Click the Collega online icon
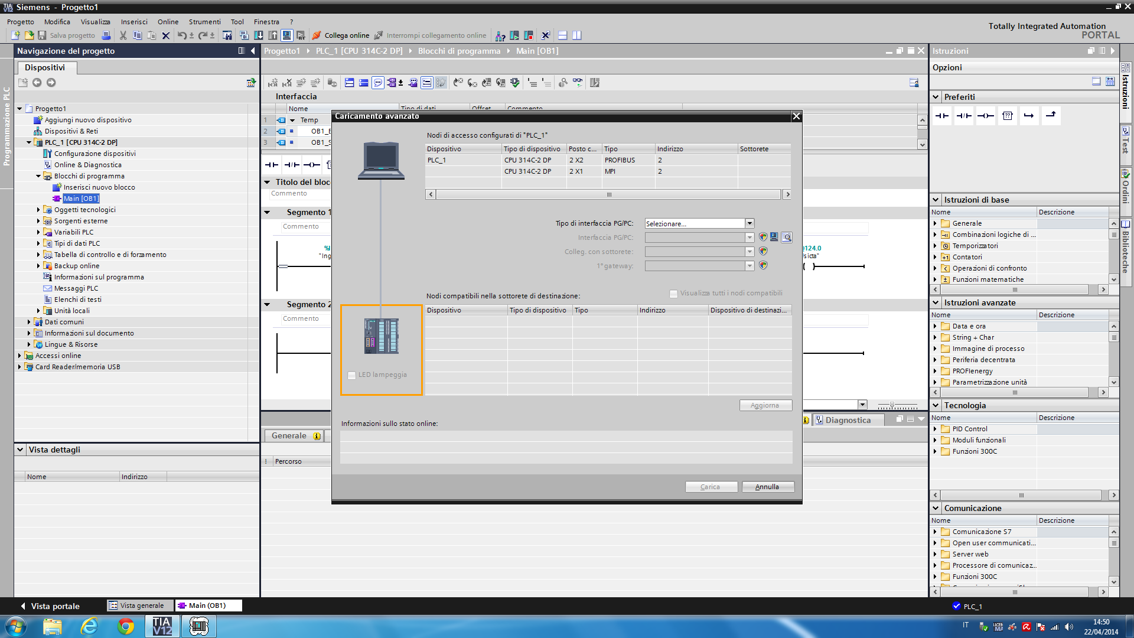The height and width of the screenshot is (638, 1134). 317,35
